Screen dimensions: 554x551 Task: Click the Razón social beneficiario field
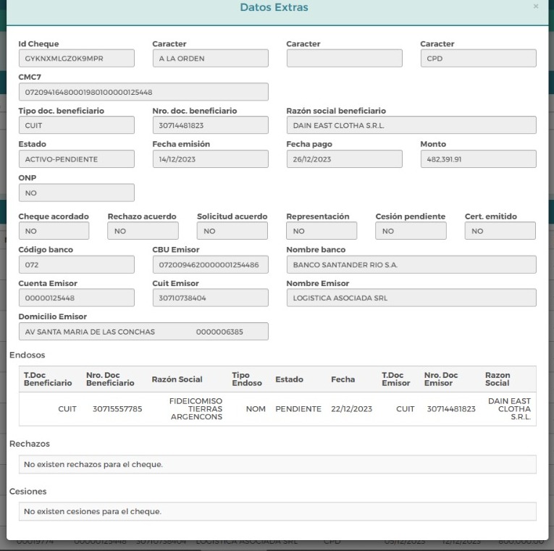[411, 125]
